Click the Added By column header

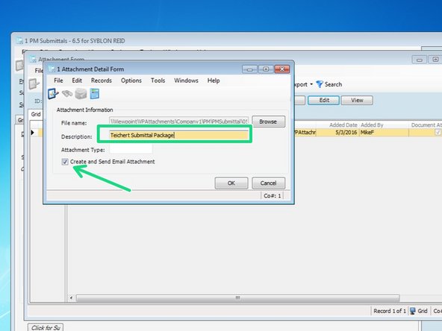372,125
